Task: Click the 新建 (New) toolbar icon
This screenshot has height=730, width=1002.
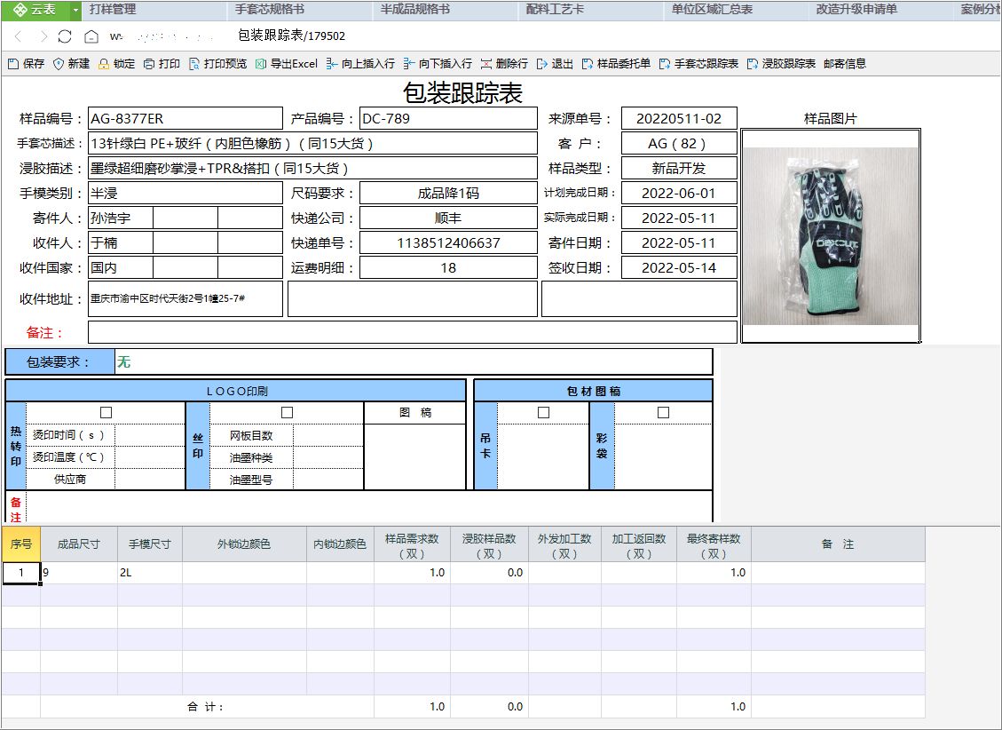Action: 59,64
